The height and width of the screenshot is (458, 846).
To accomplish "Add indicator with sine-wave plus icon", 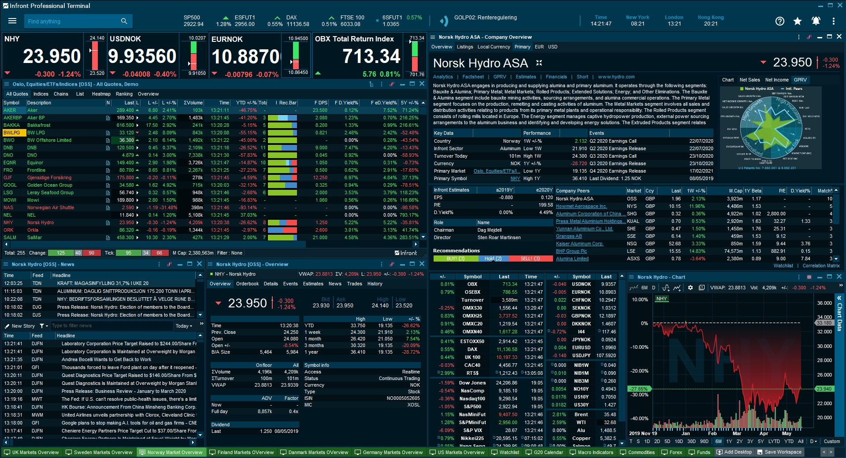I will pos(666,288).
